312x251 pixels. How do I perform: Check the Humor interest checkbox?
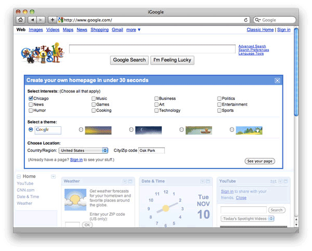coord(31,110)
